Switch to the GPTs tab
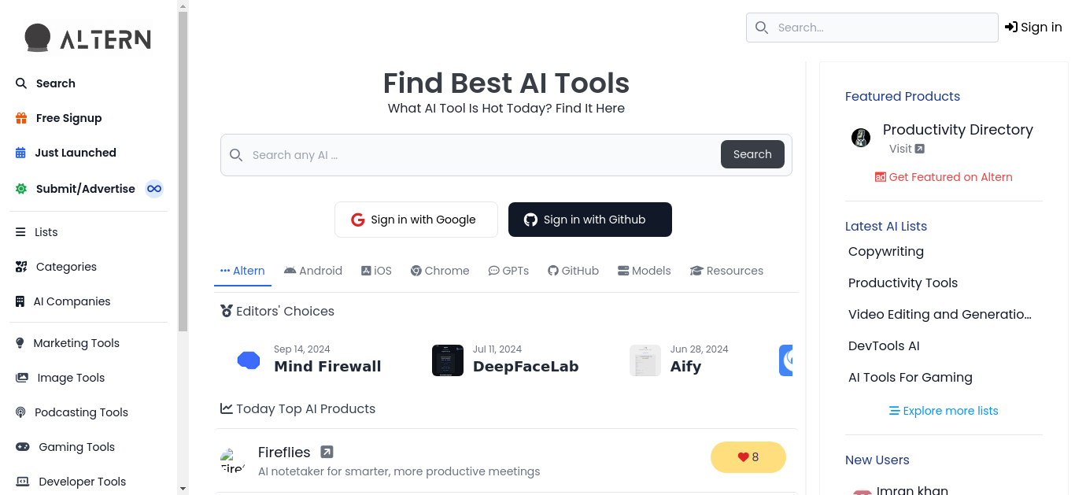The height and width of the screenshot is (495, 1075). (508, 271)
